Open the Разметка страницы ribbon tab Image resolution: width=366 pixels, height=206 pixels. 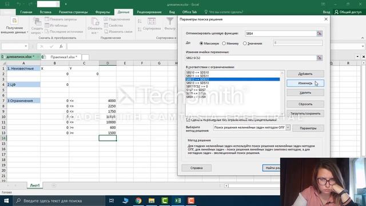[x=73, y=12]
